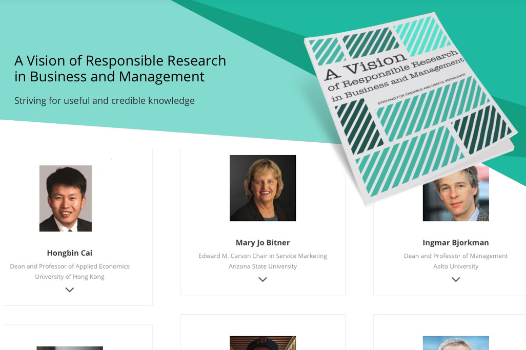Click Arizona State University text

tap(262, 266)
